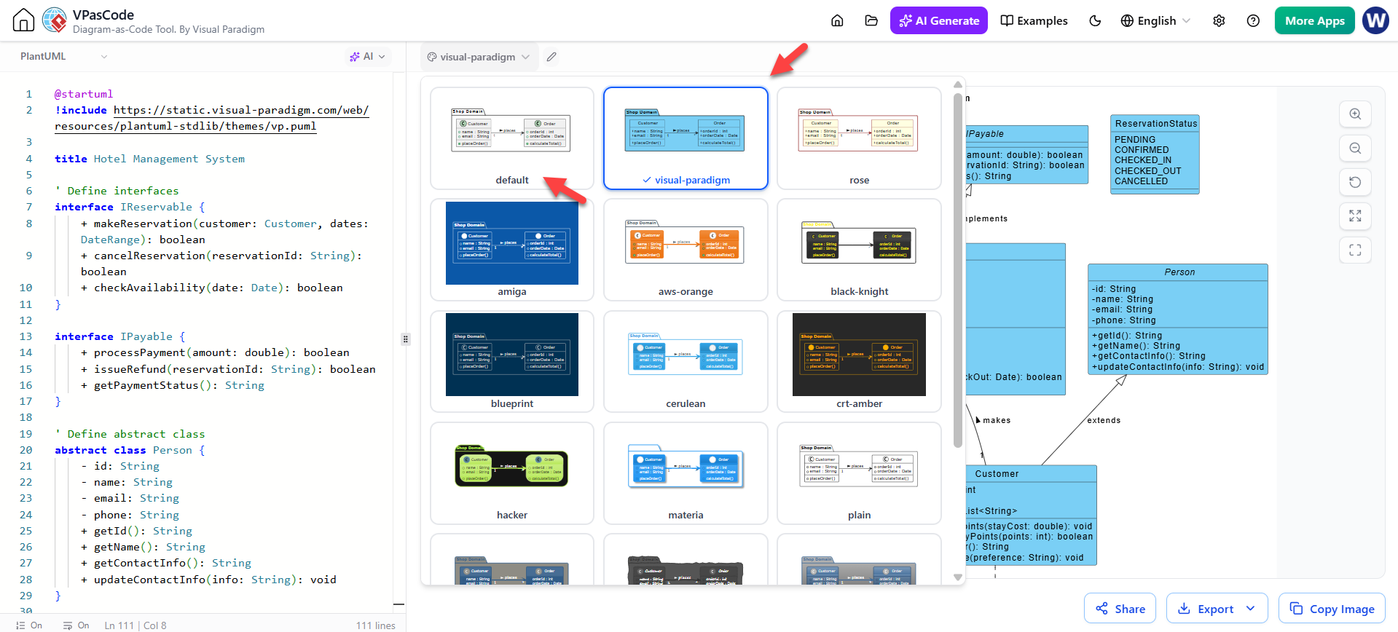1398x632 pixels.
Task: Click the panel divider drag handle
Action: click(x=406, y=339)
